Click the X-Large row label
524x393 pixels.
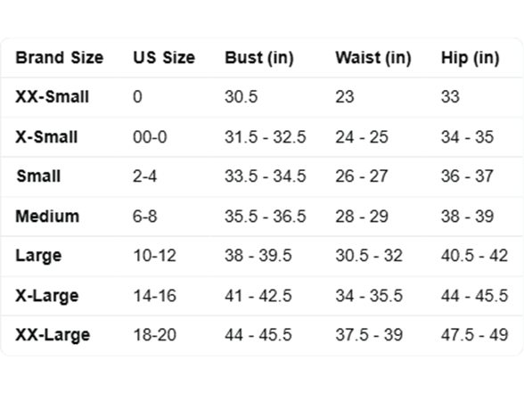(47, 296)
